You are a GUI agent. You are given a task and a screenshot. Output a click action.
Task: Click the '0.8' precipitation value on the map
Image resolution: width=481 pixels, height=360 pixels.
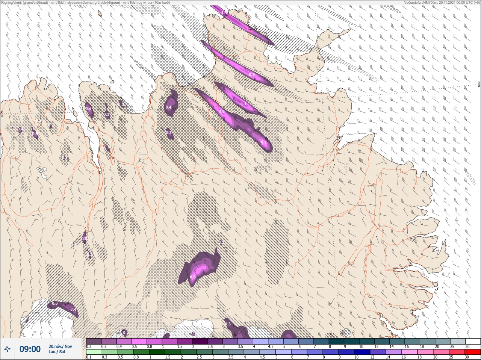[x=222, y=111]
